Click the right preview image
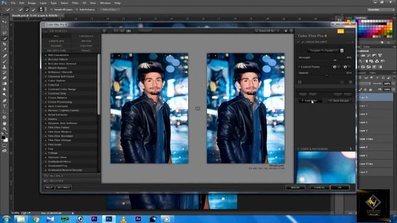Image resolution: width=397 pixels, height=223 pixels. (x=246, y=108)
